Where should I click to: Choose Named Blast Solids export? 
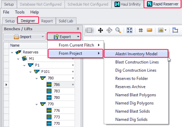[136, 111]
